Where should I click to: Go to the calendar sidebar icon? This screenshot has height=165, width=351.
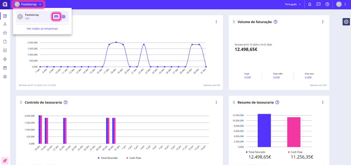click(5, 68)
